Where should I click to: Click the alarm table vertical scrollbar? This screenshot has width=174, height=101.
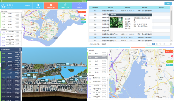coord(171,17)
